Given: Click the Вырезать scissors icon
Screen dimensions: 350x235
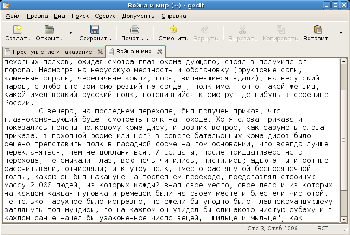Looking at the screenshot, I should (x=243, y=29).
